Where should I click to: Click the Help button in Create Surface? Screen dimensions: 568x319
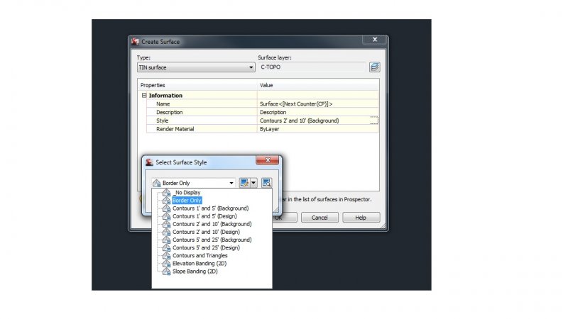click(x=361, y=218)
